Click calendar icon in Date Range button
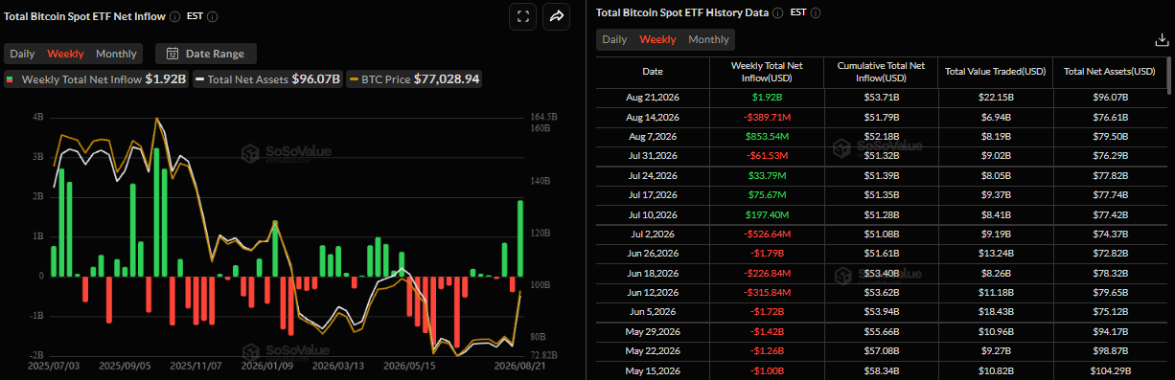 [173, 54]
